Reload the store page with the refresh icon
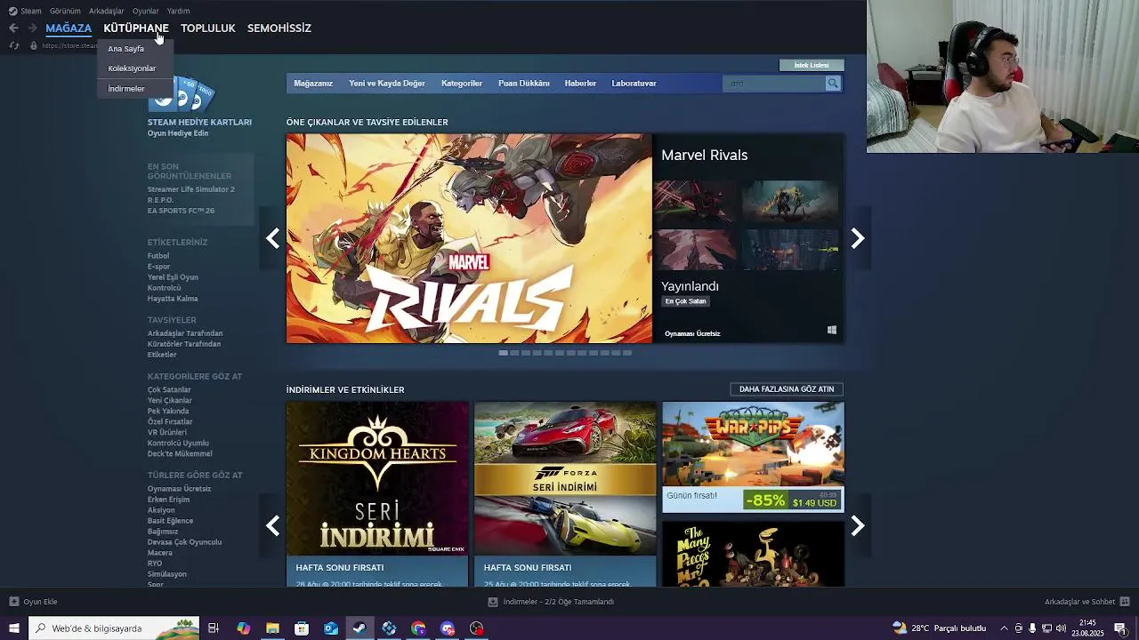Viewport: 1139px width, 640px height. (x=14, y=45)
